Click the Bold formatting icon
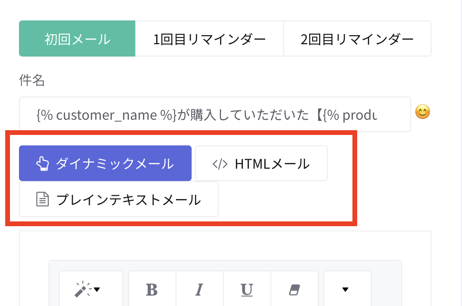This screenshot has height=306, width=462. (x=152, y=289)
